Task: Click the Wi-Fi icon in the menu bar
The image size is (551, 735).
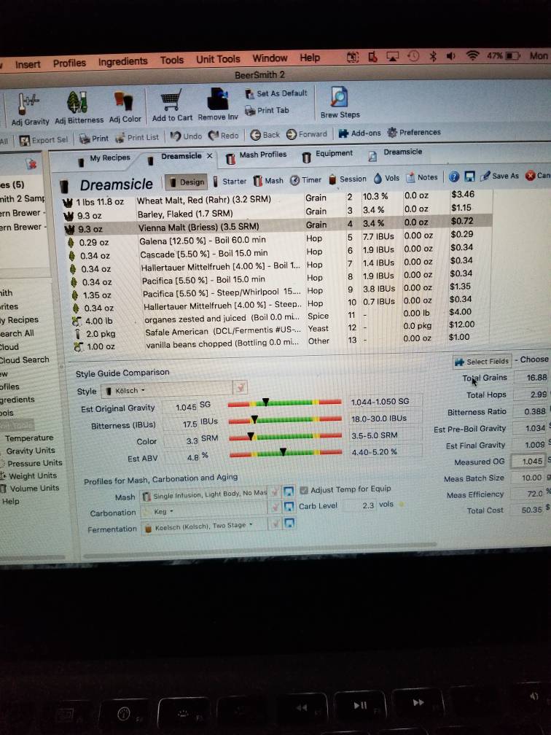Action: [x=473, y=55]
